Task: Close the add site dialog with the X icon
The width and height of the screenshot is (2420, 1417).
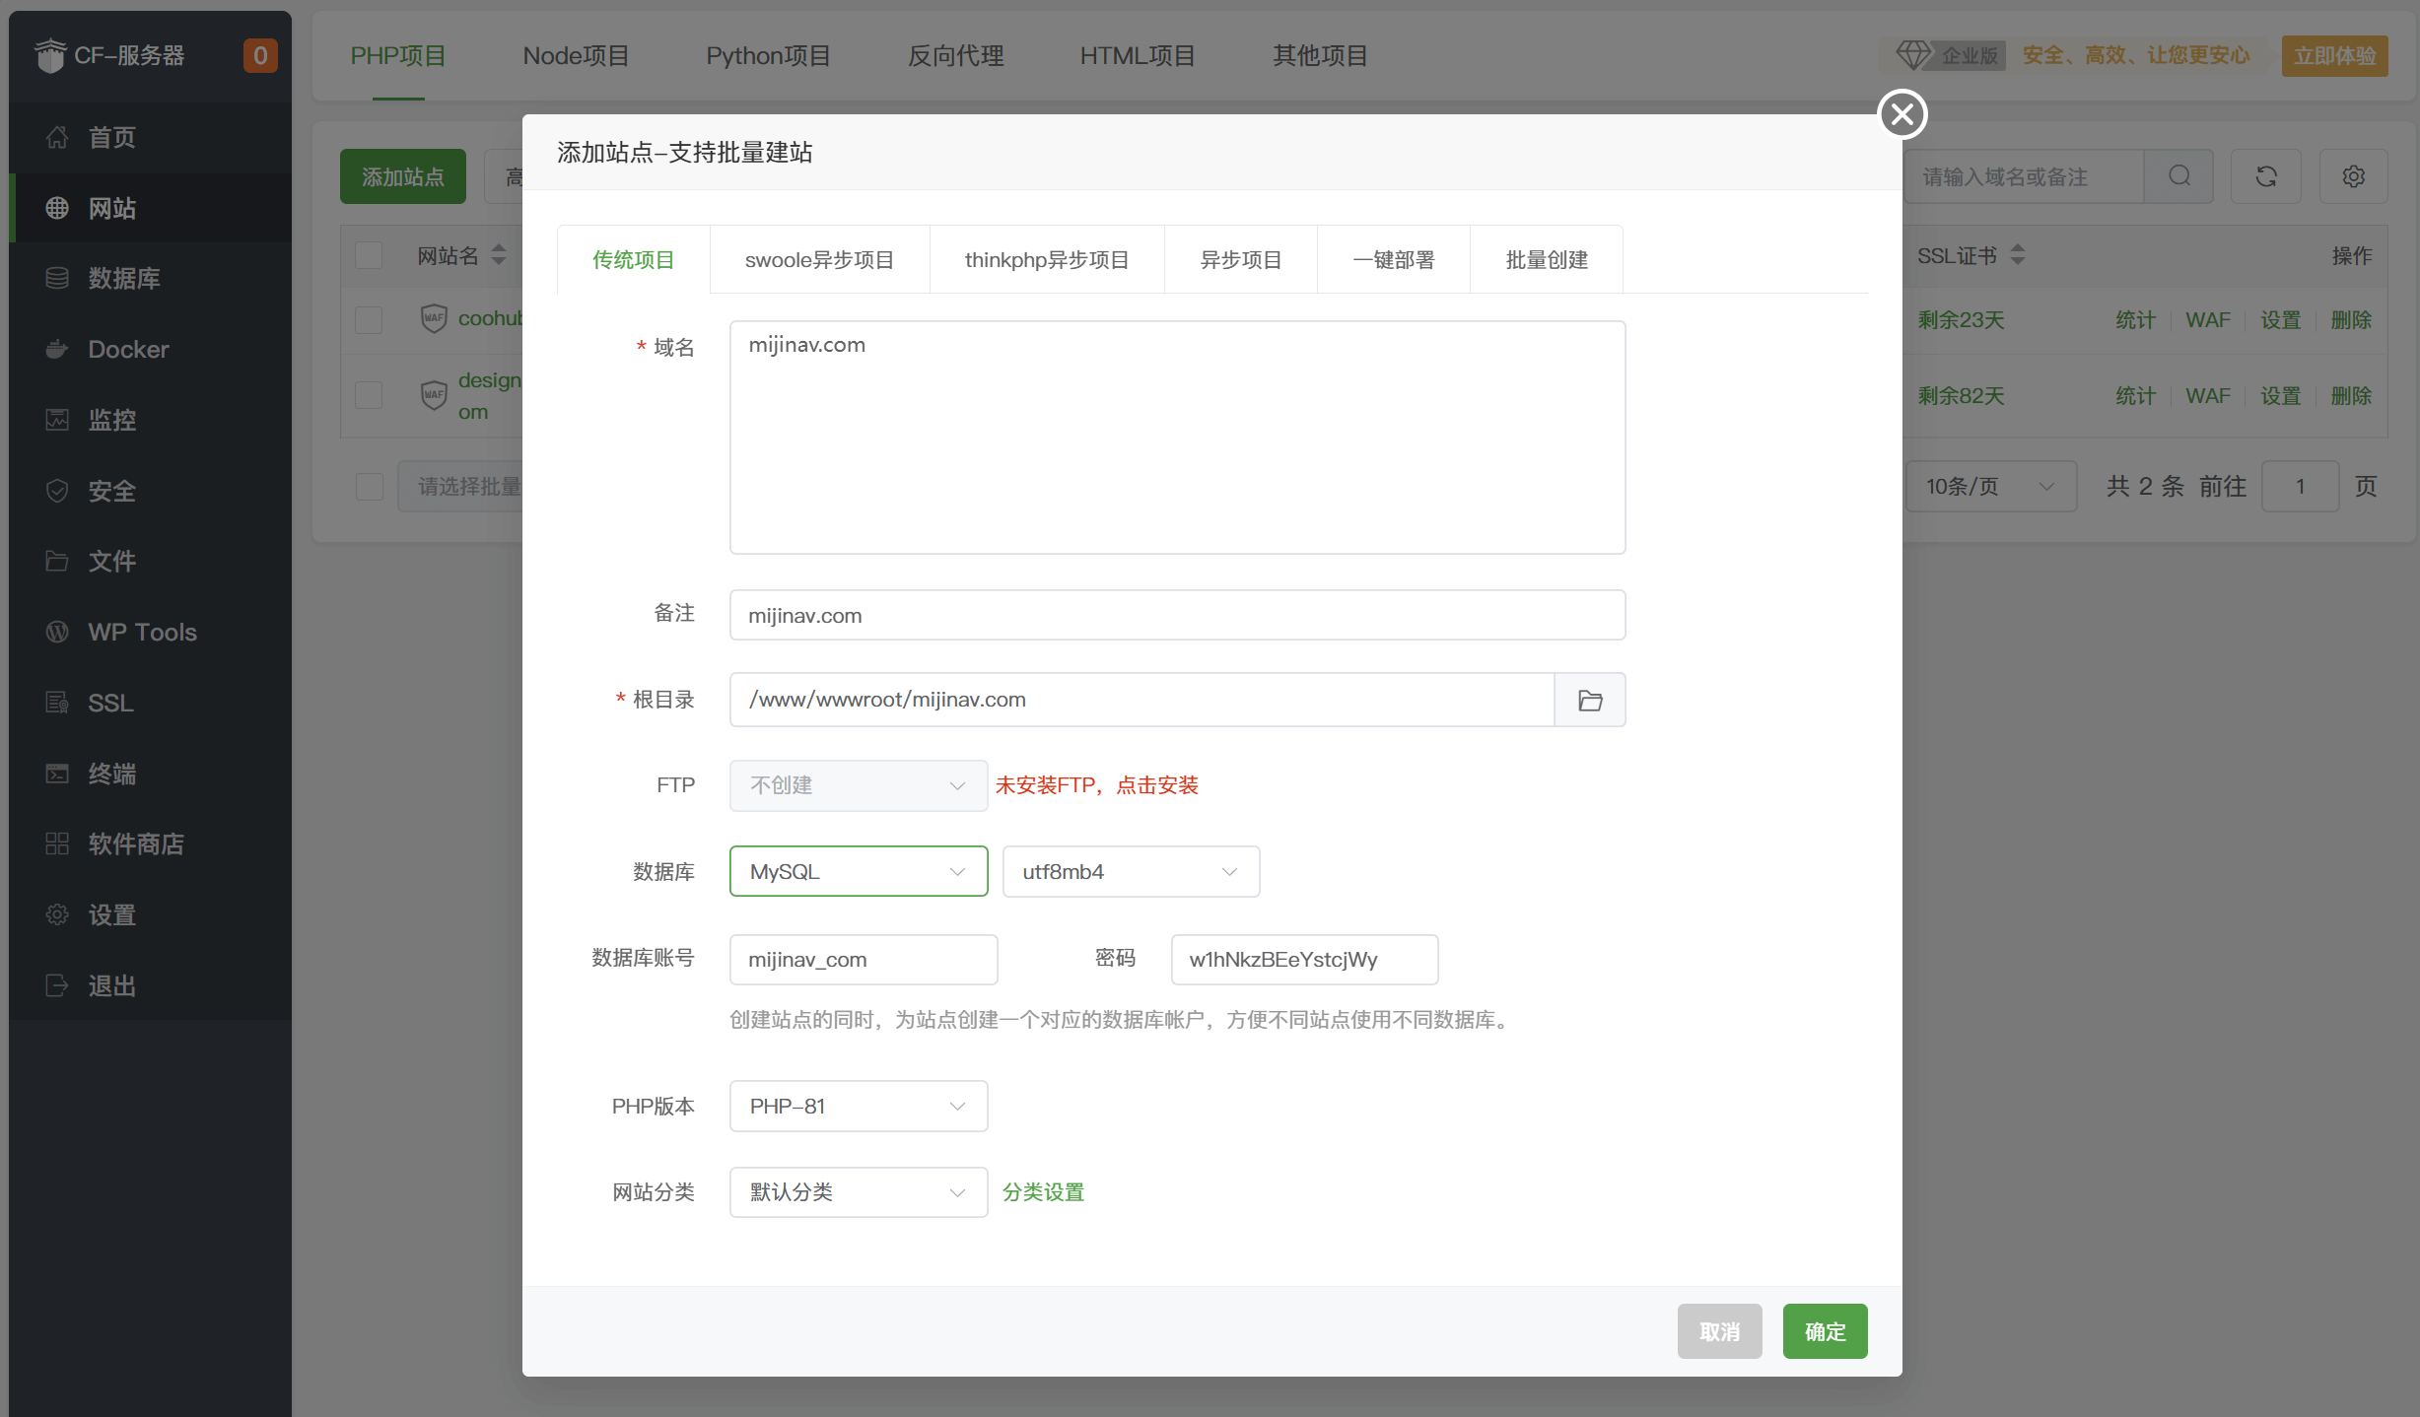Action: click(x=1901, y=114)
